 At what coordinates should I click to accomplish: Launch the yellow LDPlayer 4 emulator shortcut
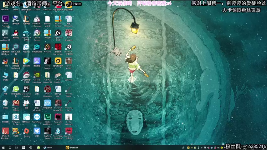click(x=58, y=62)
